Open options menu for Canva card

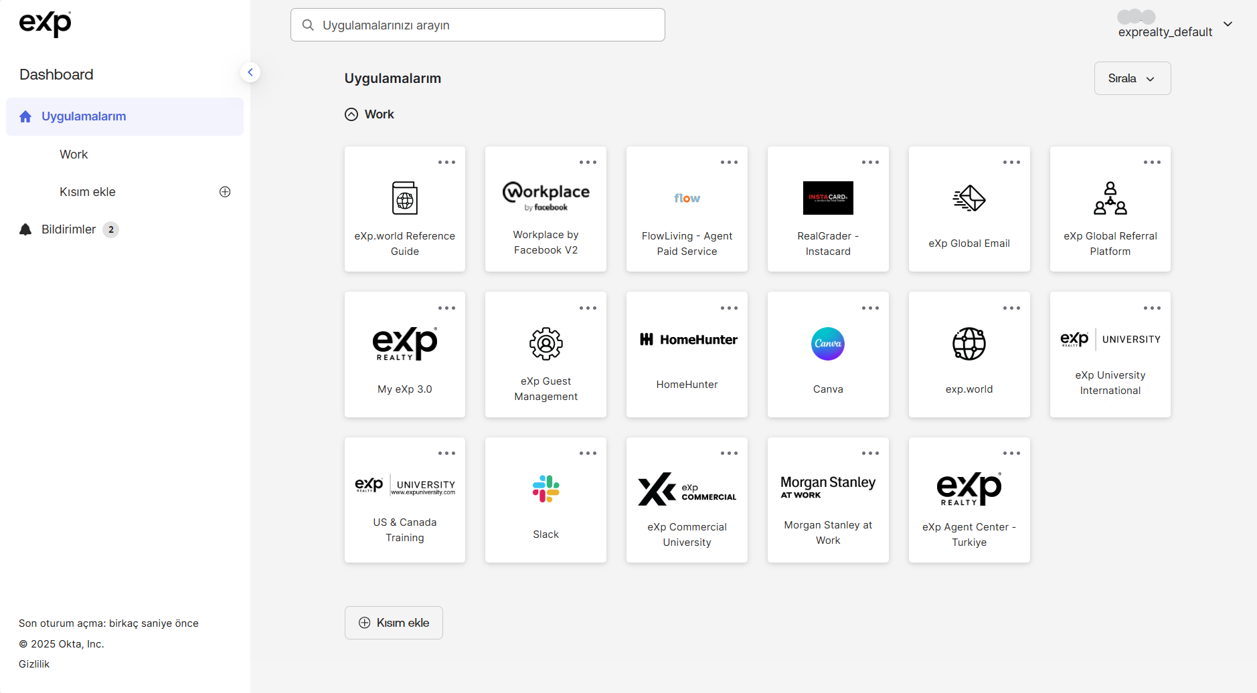tap(870, 308)
